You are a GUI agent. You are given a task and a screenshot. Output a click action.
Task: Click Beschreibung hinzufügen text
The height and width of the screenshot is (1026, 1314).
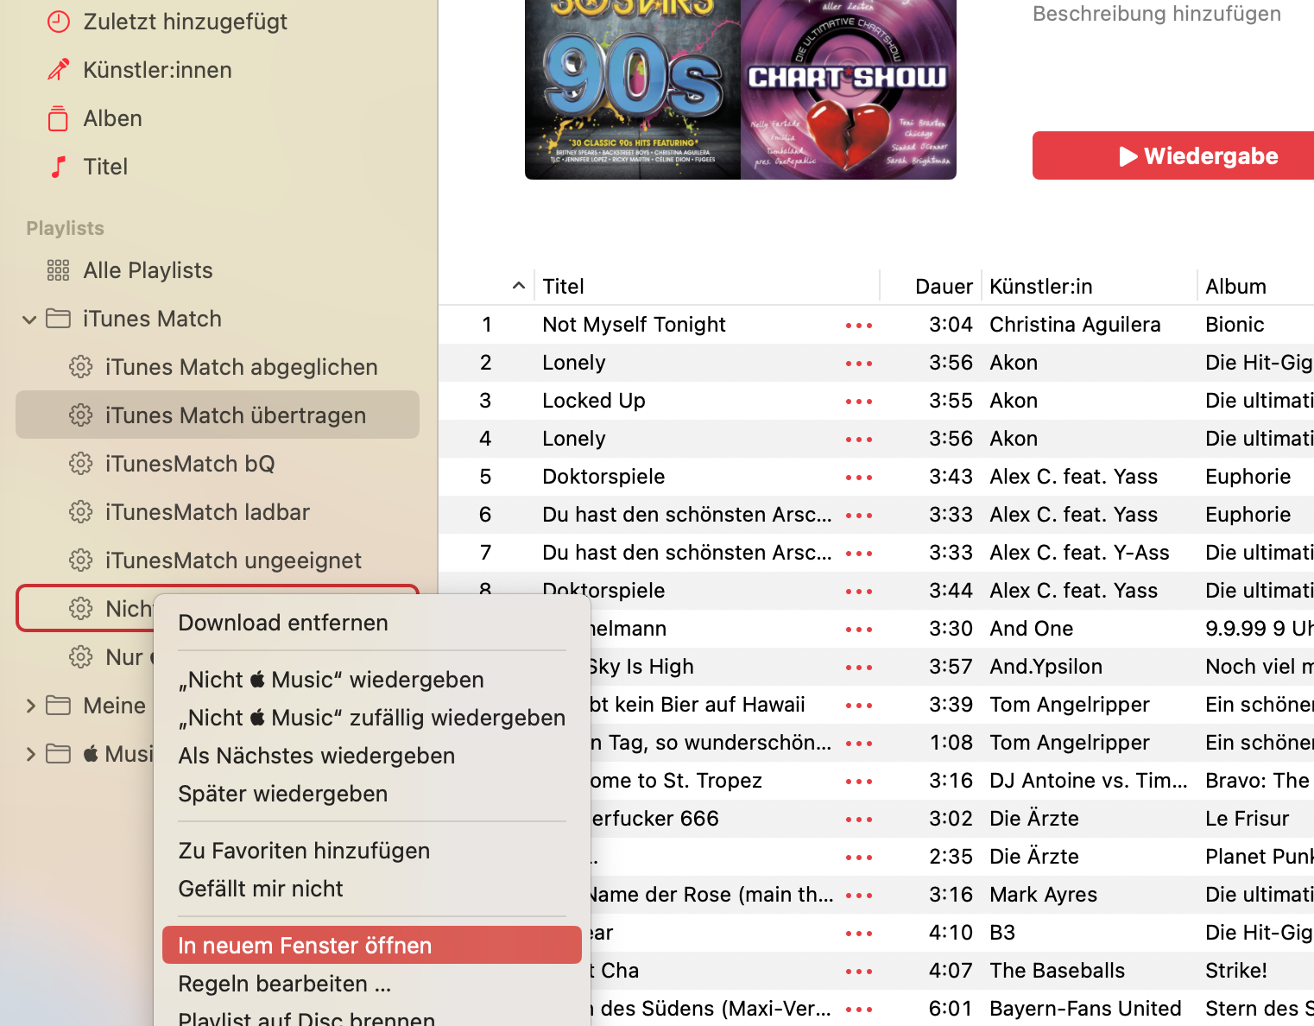coord(1156,14)
